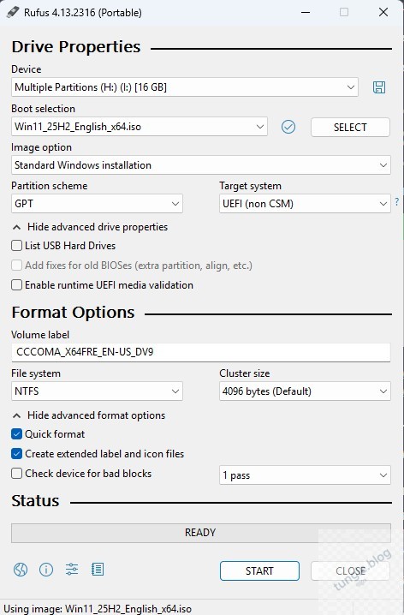The image size is (404, 615).
Task: Click the Drive Properties heading
Action: click(76, 46)
